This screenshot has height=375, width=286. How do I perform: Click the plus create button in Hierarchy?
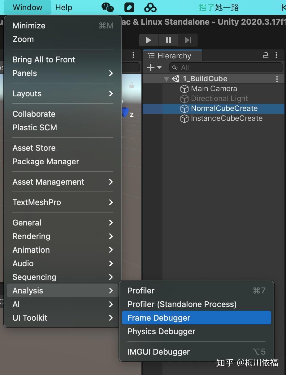pos(151,67)
